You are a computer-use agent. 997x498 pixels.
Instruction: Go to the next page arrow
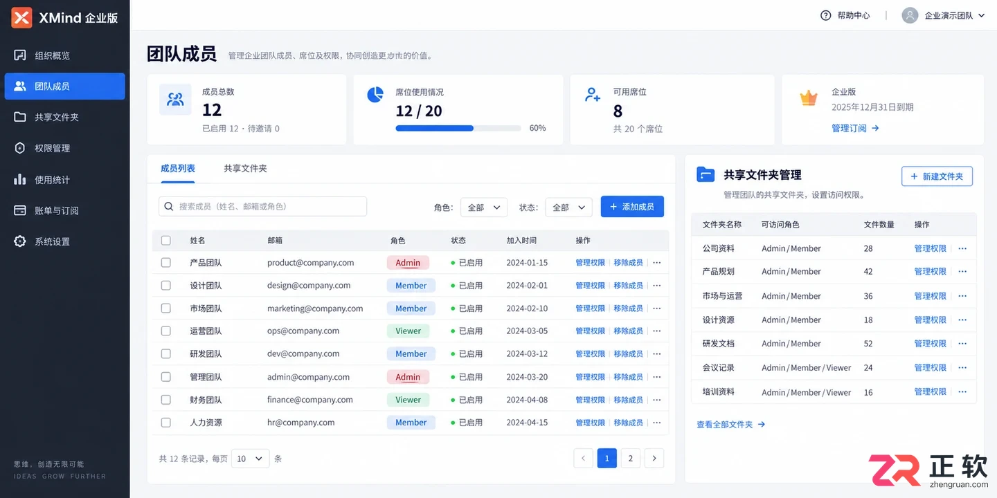[654, 458]
